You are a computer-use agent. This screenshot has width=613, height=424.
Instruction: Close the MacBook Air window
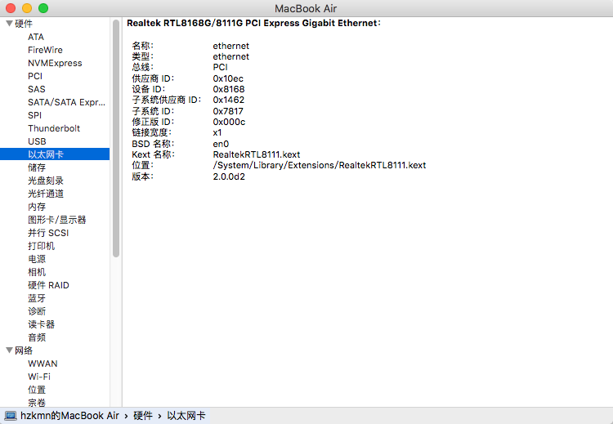(x=11, y=8)
